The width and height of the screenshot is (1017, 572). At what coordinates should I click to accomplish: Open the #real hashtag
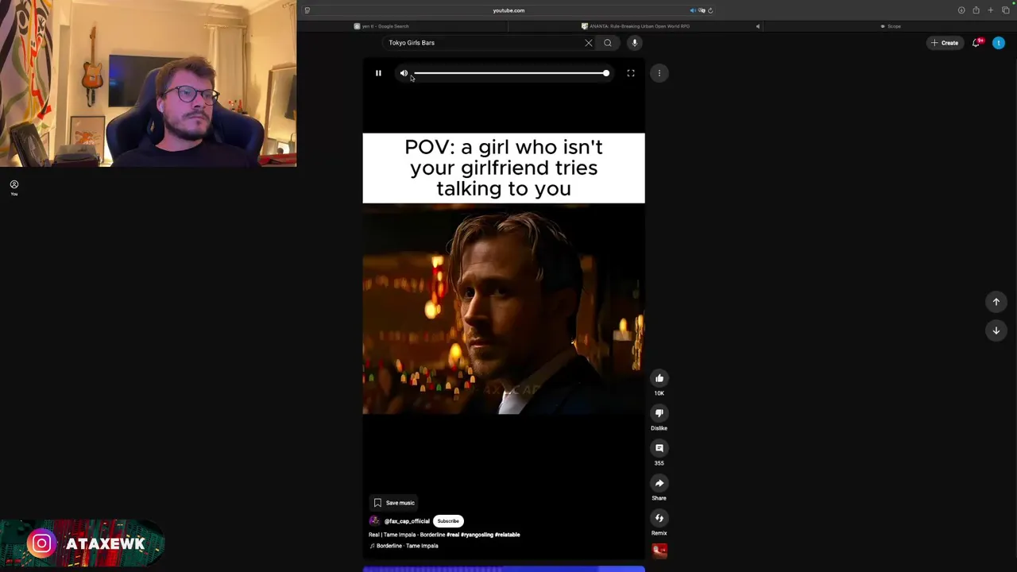pos(453,535)
